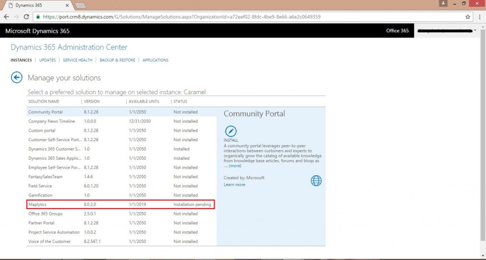This screenshot has height=260, width=486.
Task: Click the 1/1/2019 available until date
Action: click(x=137, y=204)
